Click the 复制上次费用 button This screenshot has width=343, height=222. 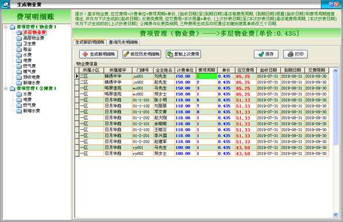tap(184, 54)
